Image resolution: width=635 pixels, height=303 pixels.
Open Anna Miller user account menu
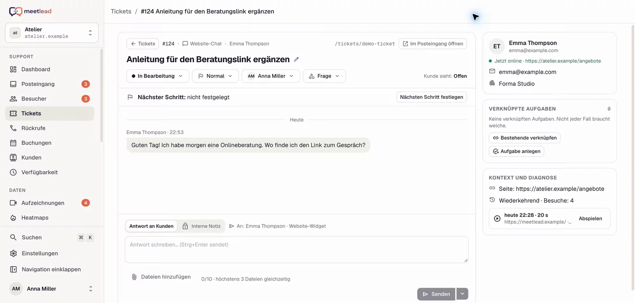tap(52, 289)
